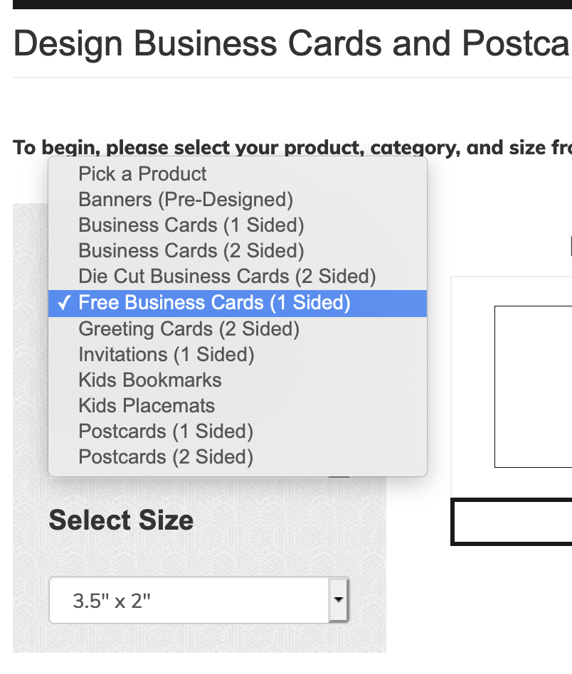Click the white card preview area
The image size is (572, 674).
(534, 387)
